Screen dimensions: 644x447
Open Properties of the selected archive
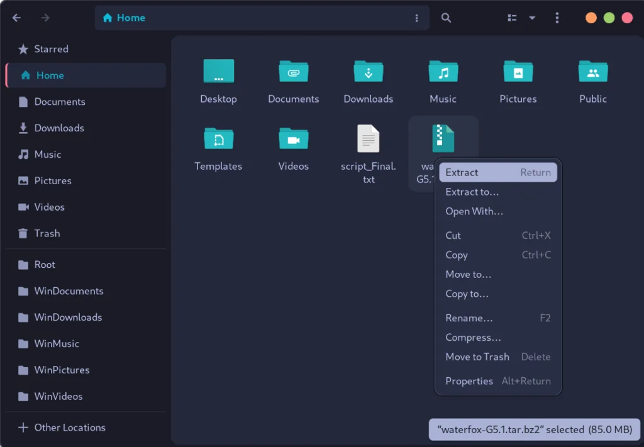tap(469, 380)
